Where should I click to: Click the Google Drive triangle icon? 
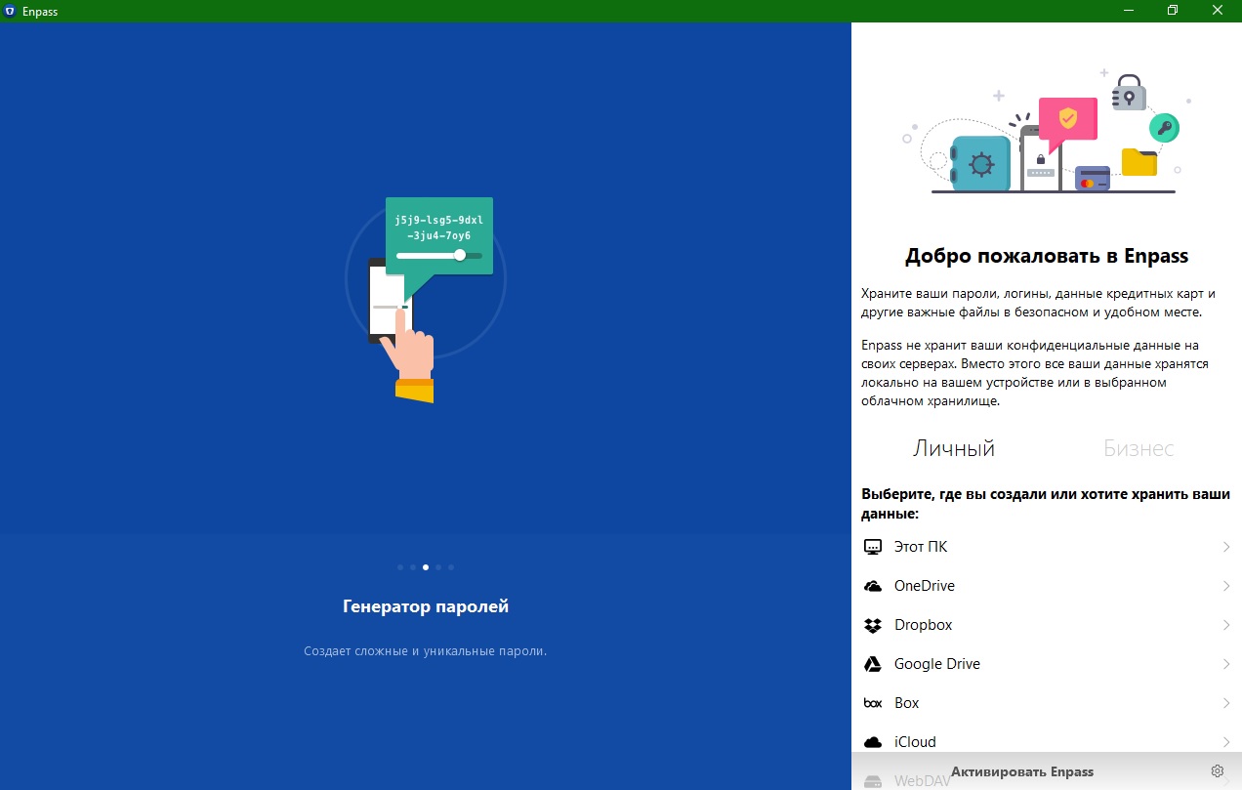(873, 664)
